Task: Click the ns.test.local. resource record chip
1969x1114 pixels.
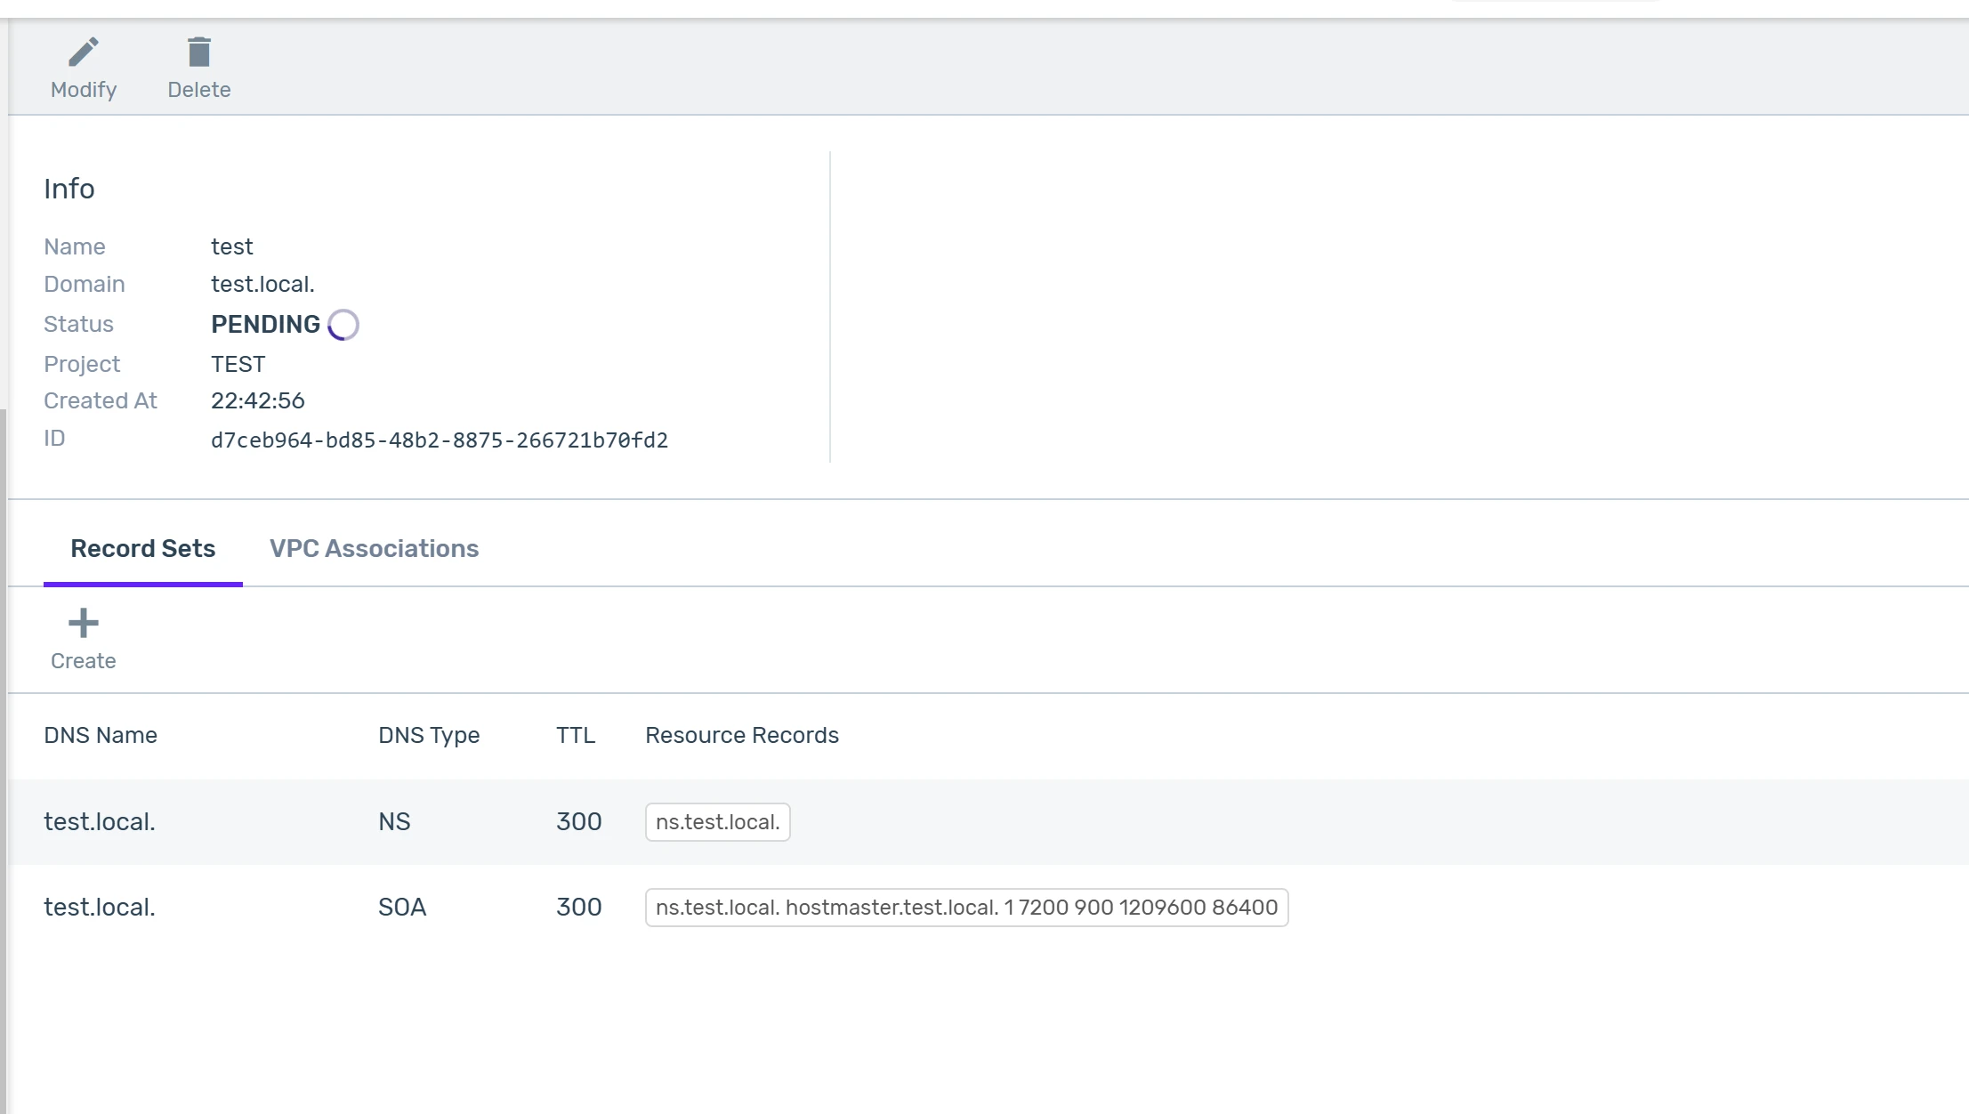Action: coord(717,822)
